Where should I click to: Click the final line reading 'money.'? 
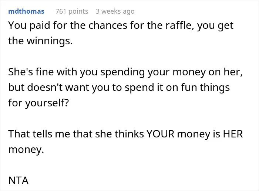(26, 150)
